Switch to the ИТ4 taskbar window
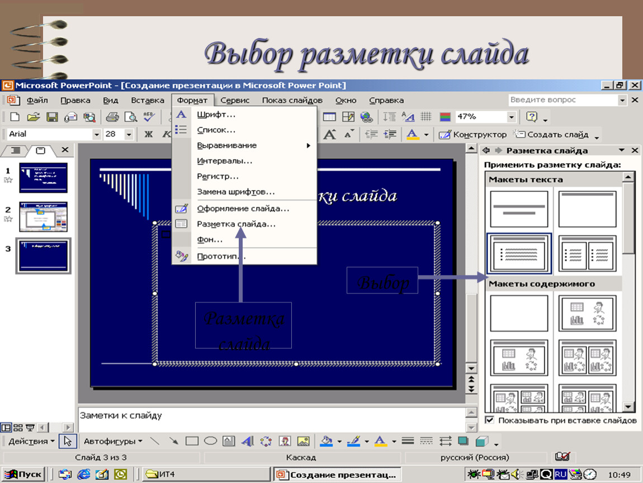 click(206, 475)
